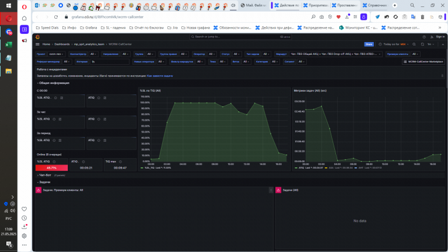Refresh the dashboard with the refresh icon

click(x=422, y=44)
